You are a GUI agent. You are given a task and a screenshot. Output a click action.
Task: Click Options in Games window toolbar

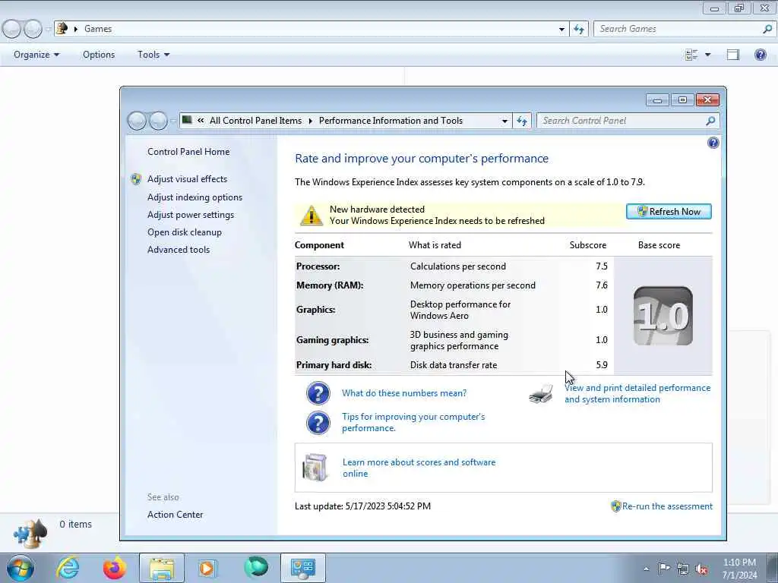point(99,55)
